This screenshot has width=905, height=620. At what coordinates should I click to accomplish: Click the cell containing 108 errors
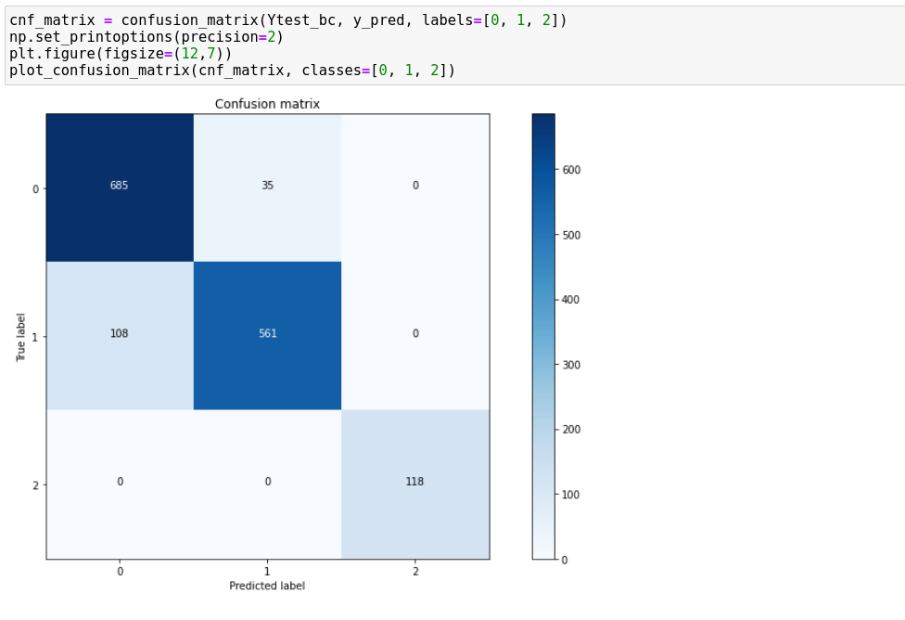[119, 333]
